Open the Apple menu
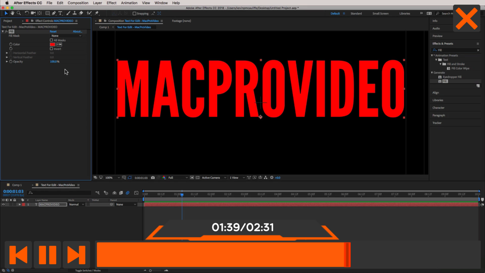The width and height of the screenshot is (485, 273). pyautogui.click(x=7, y=3)
